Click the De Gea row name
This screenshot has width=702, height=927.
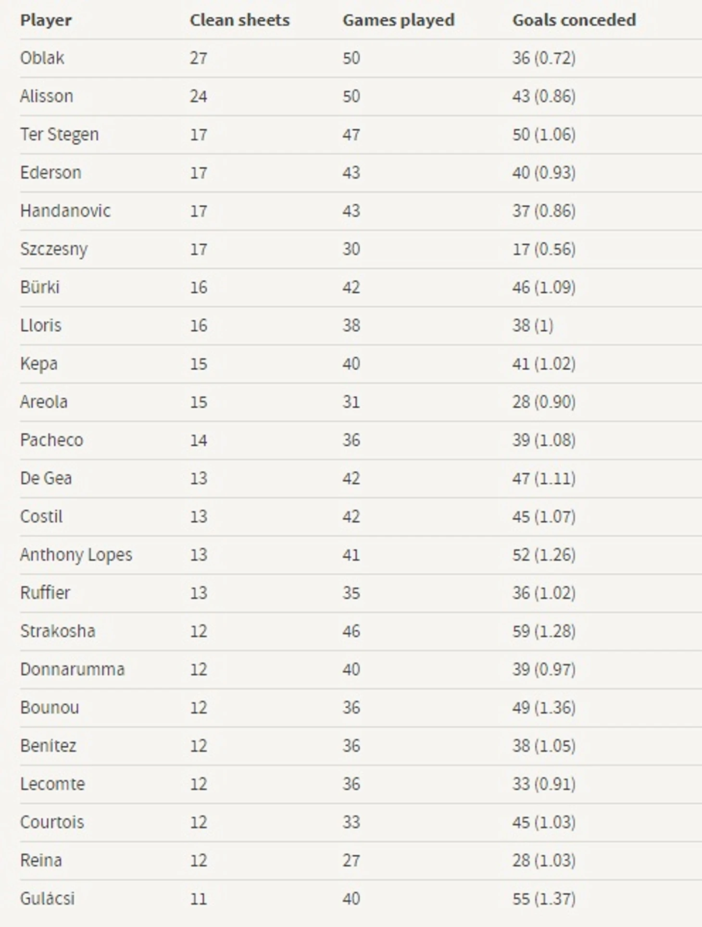tap(46, 478)
